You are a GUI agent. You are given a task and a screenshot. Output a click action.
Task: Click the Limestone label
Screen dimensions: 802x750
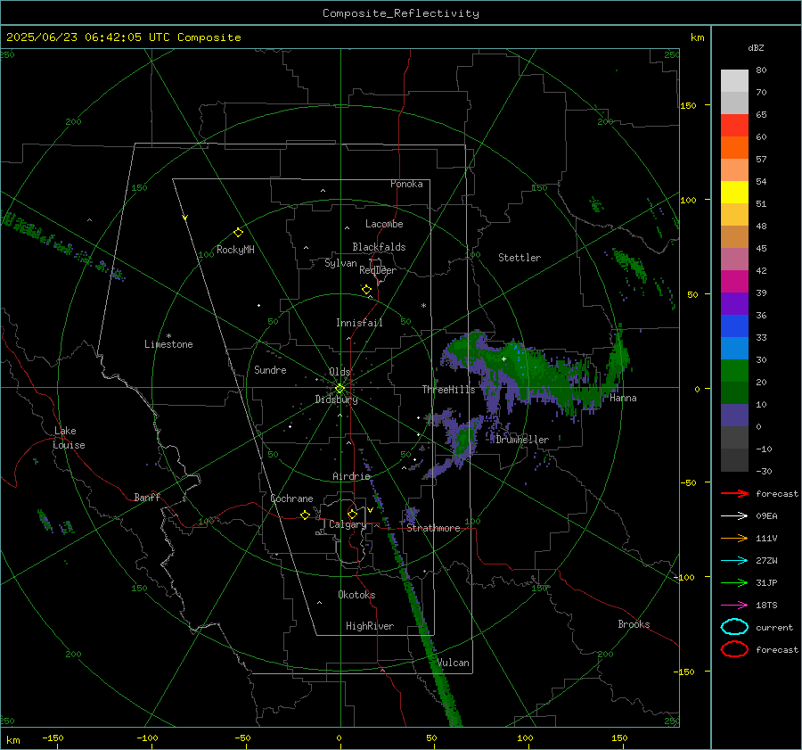[168, 344]
